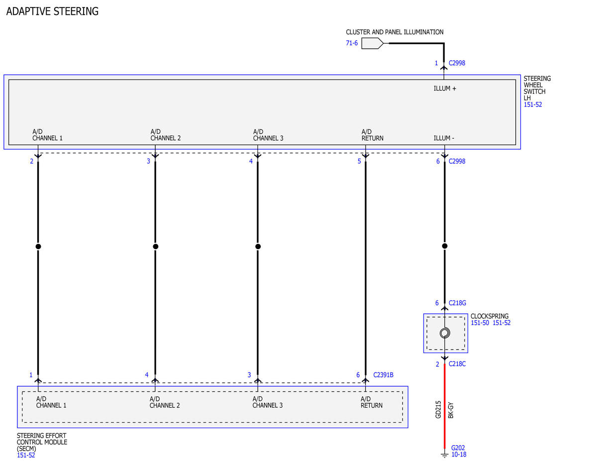Screen dimensions: 597x461
Task: Click the clockspring coil symbol
Action: (445, 333)
